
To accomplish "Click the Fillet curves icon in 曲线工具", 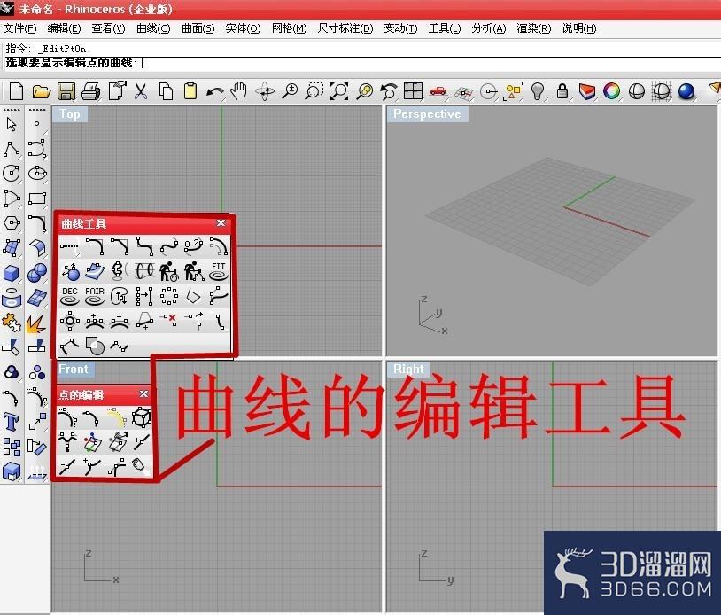I will click(x=95, y=246).
